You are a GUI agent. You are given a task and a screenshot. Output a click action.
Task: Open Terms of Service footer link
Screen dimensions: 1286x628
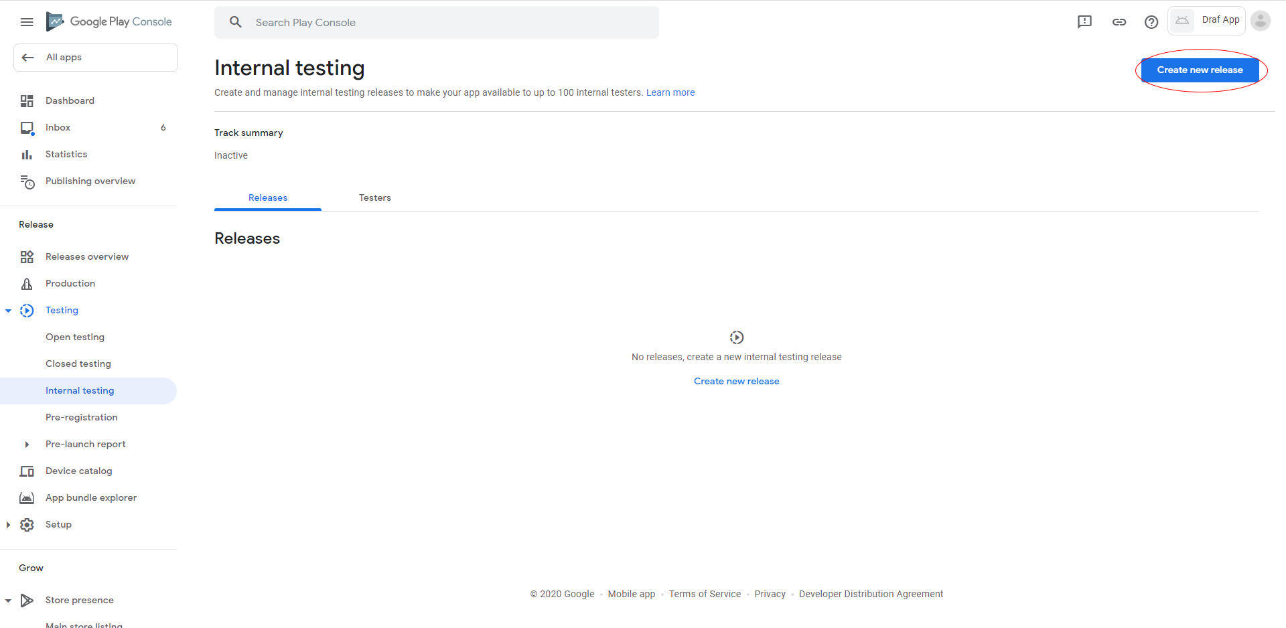(705, 595)
